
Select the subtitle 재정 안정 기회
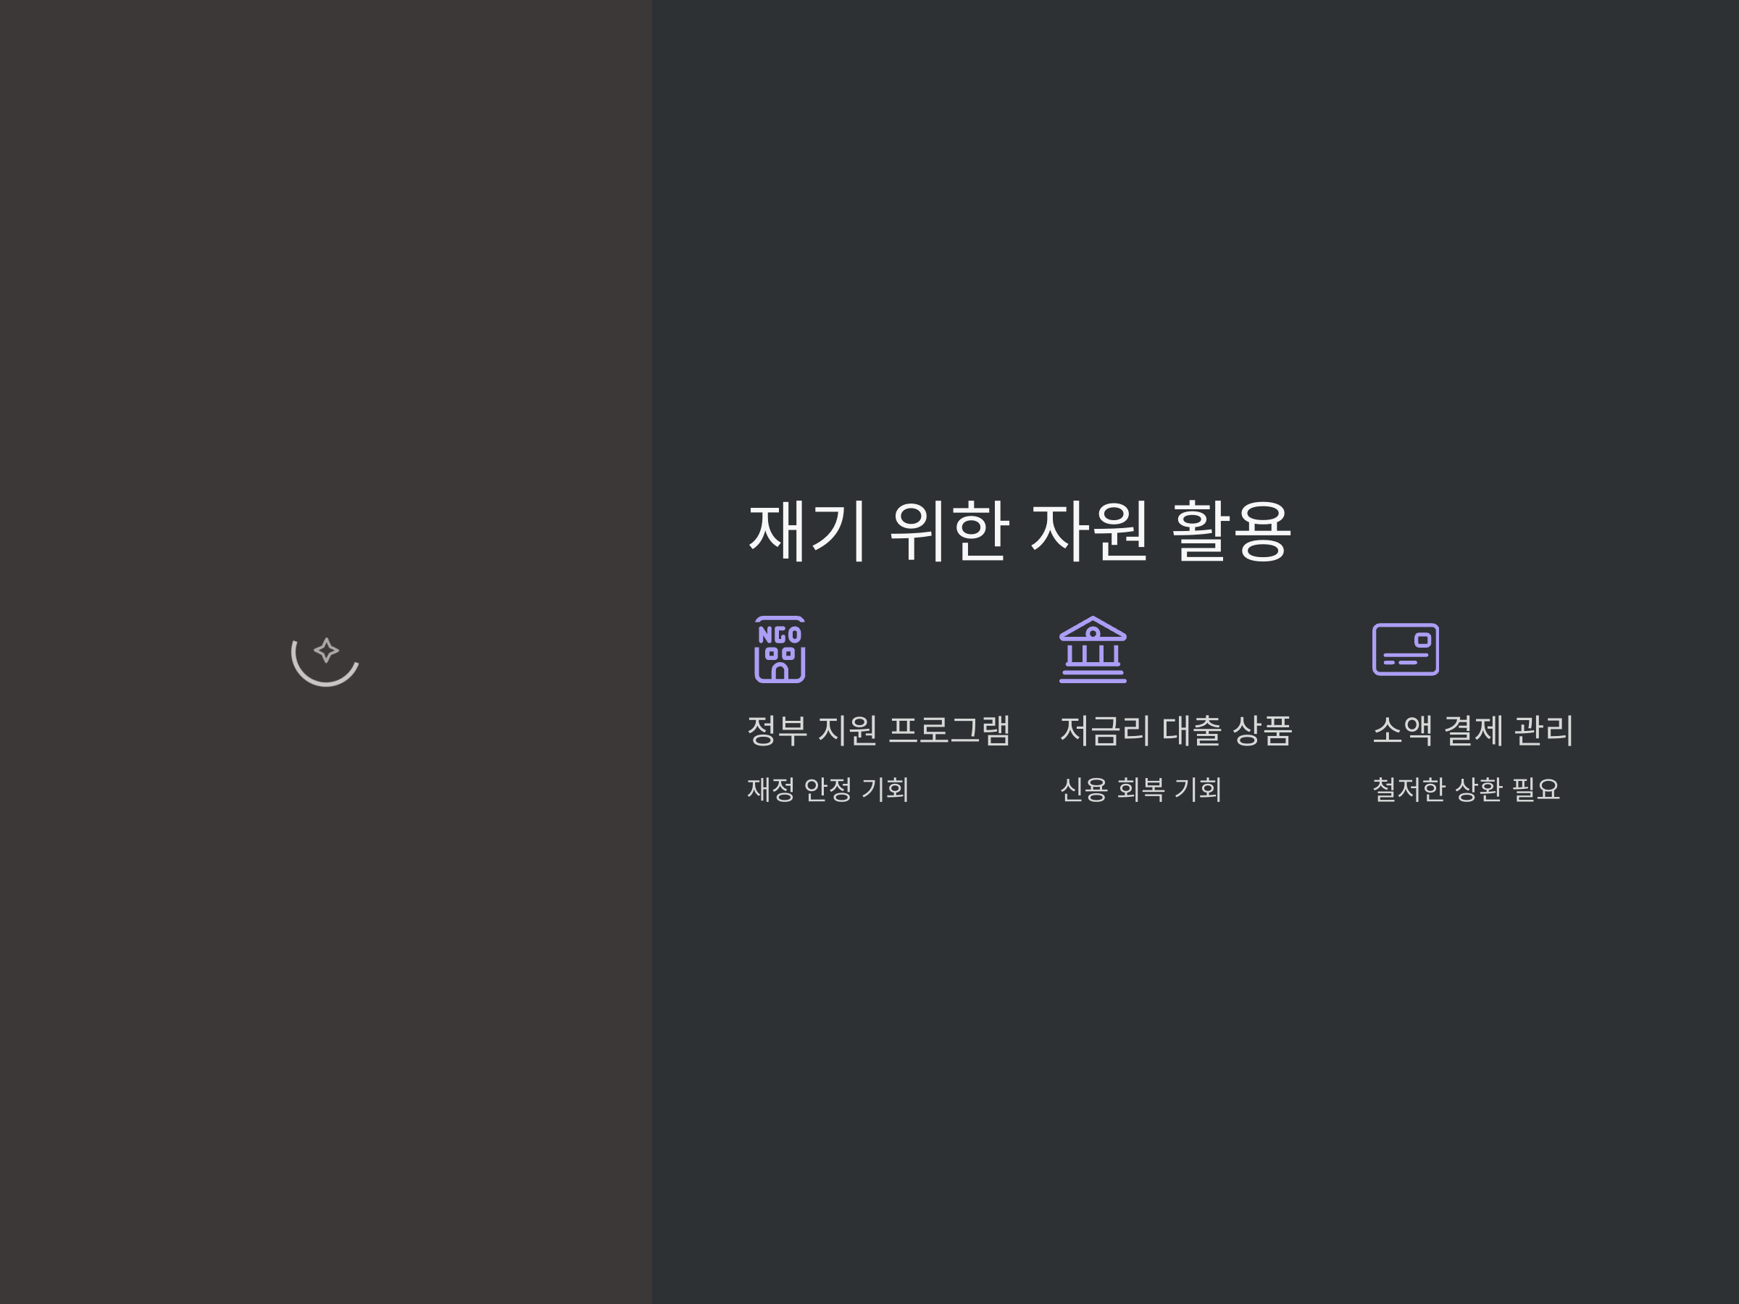click(827, 789)
